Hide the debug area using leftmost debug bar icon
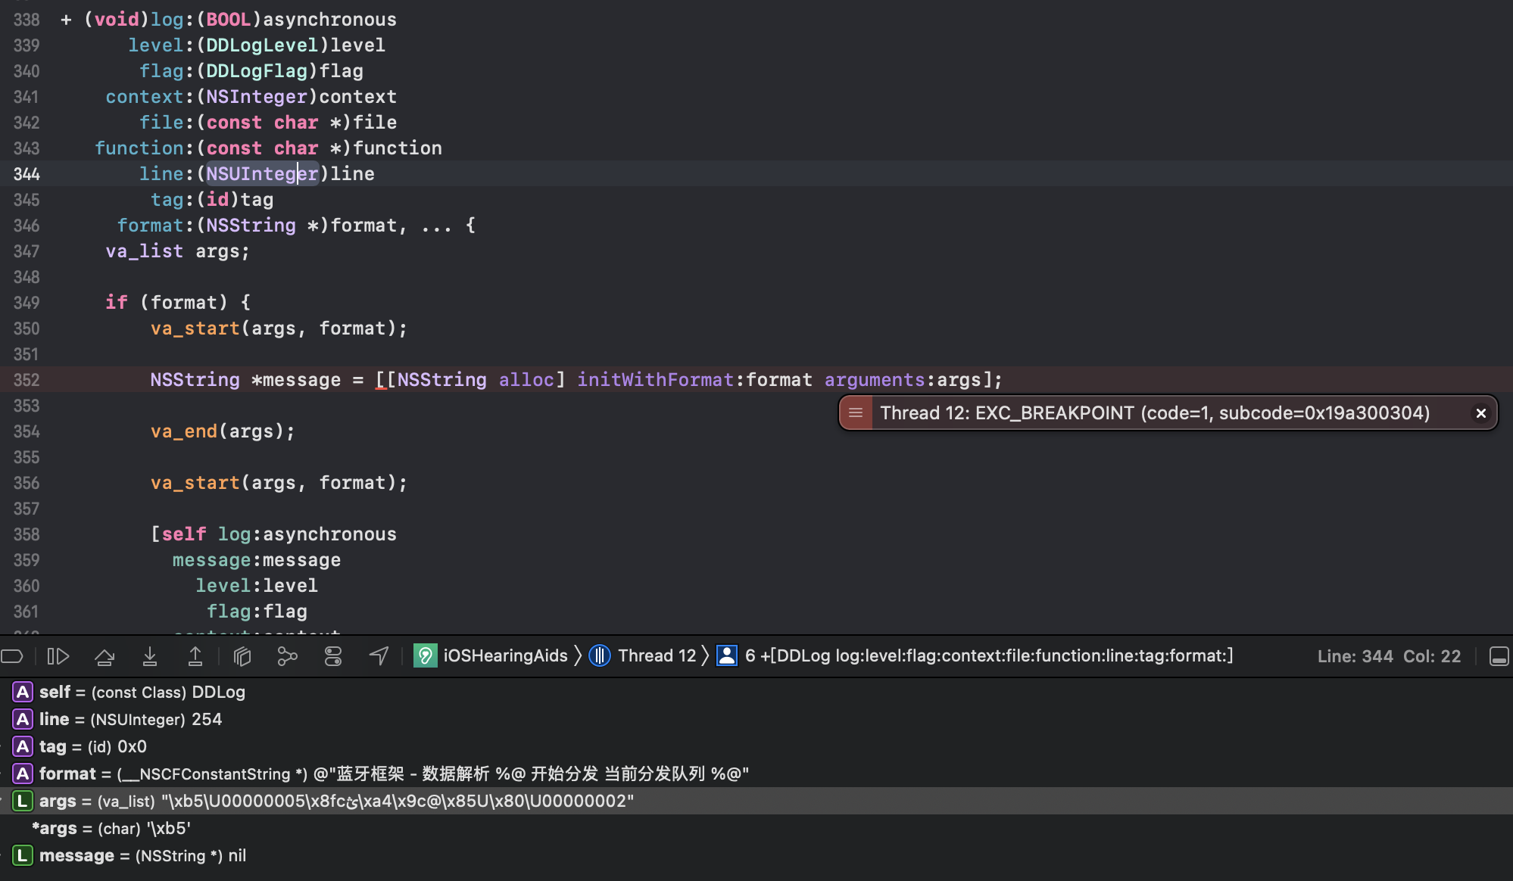 (x=13, y=656)
